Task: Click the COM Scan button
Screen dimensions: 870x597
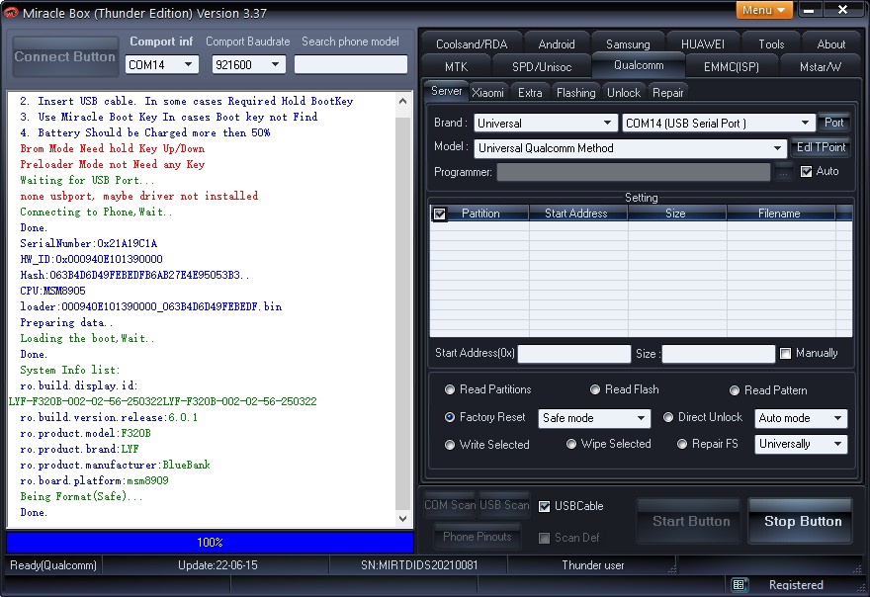Action: coord(450,505)
